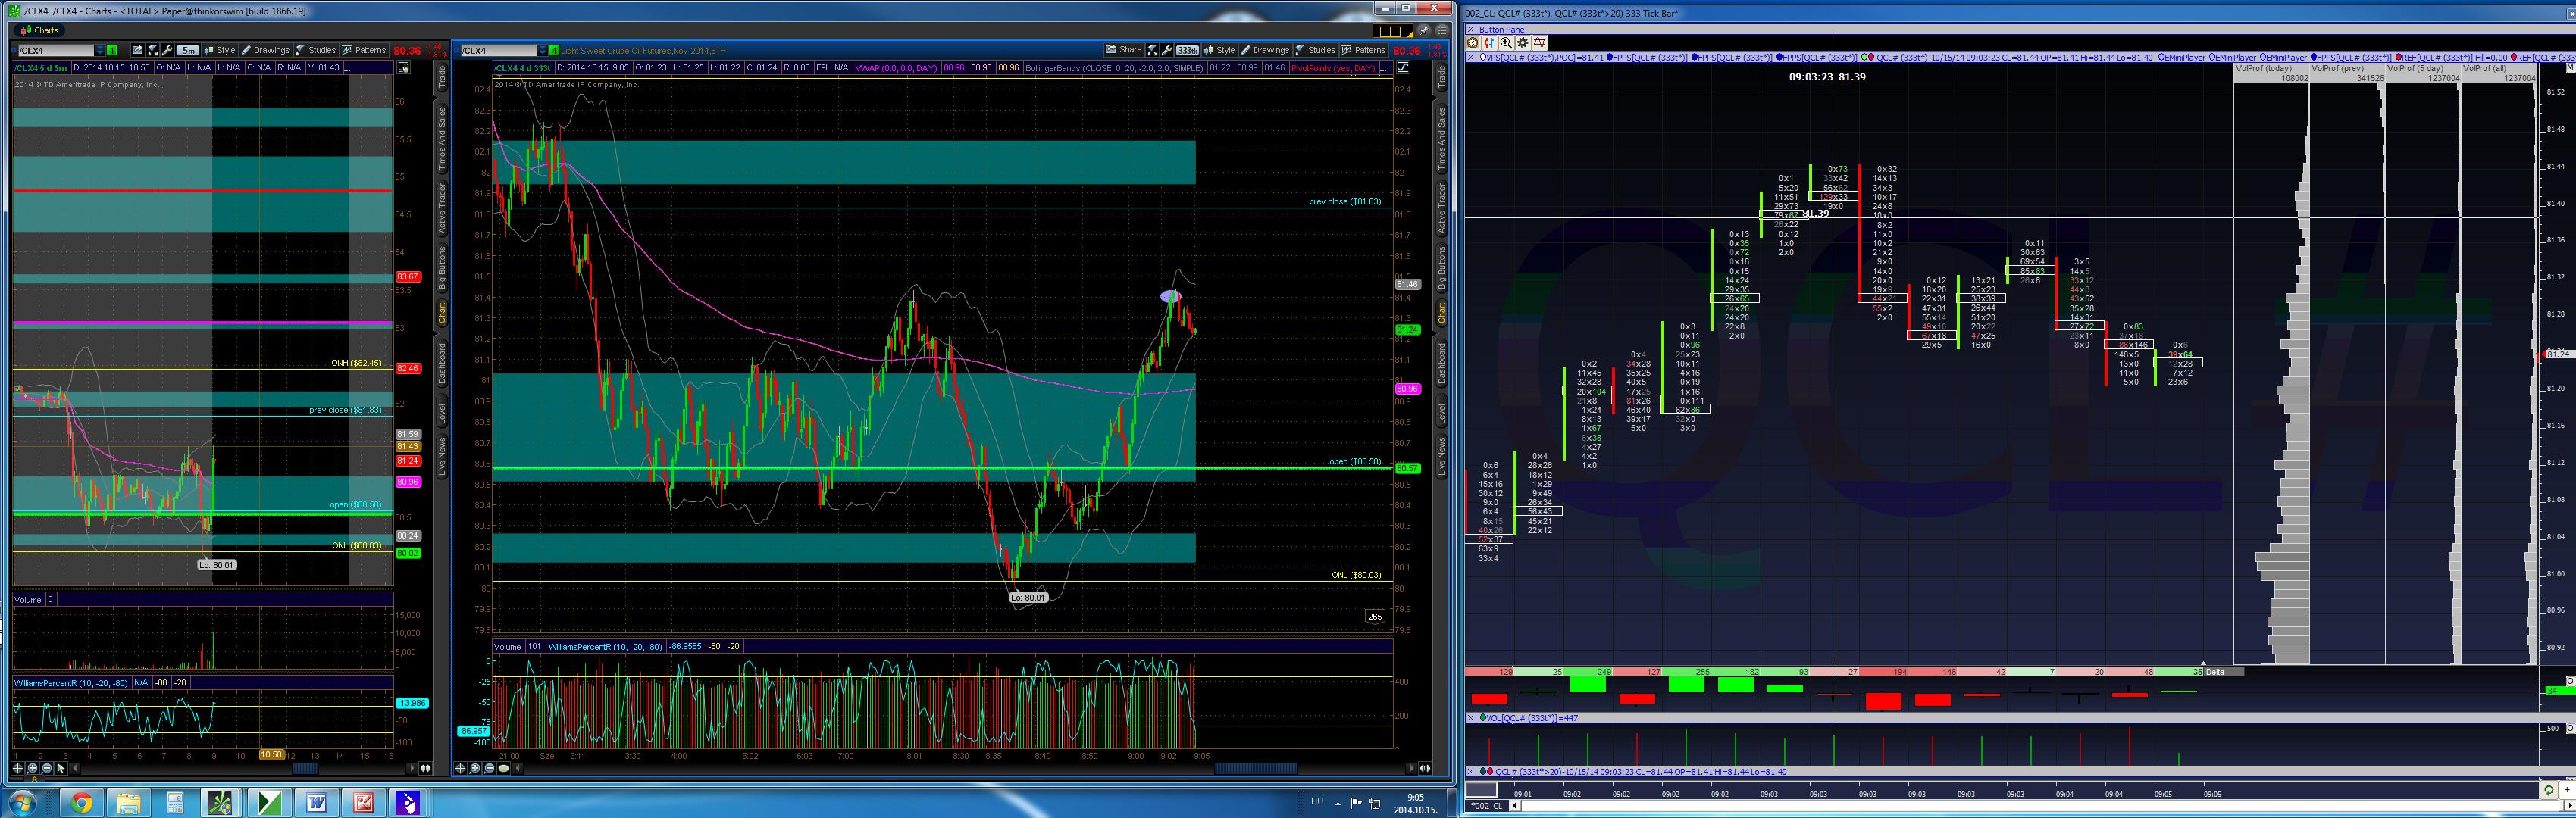Open Microsoft Word from the taskbar
The width and height of the screenshot is (2576, 818).
click(316, 803)
